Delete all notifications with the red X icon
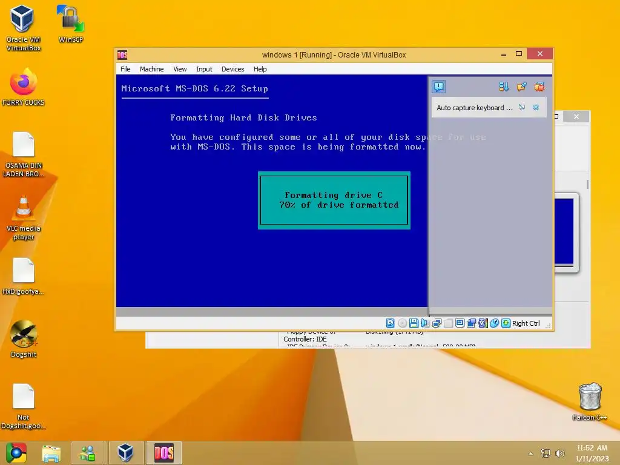 [539, 87]
